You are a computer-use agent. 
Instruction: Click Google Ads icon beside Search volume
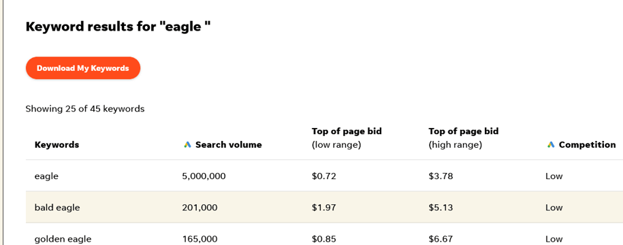187,144
